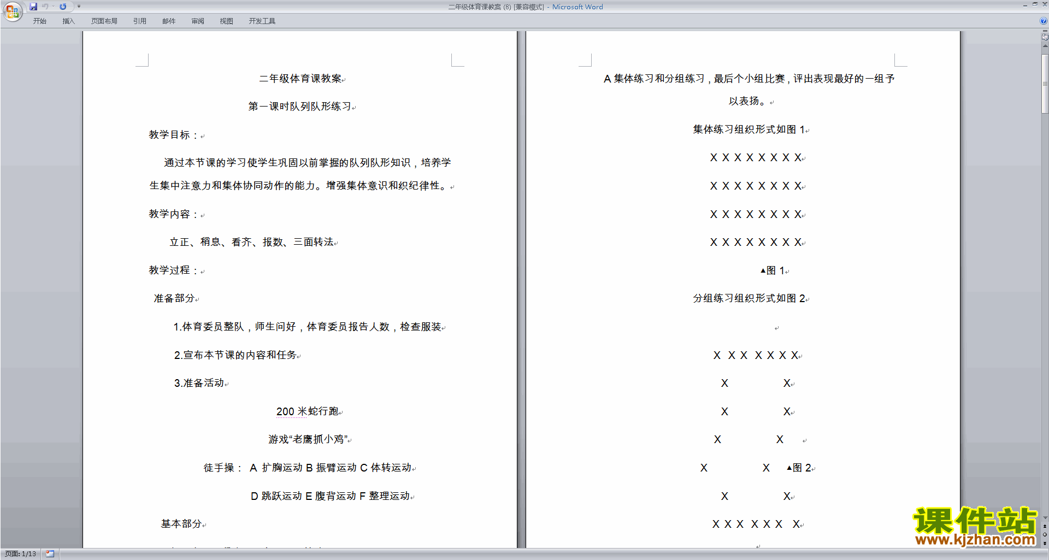
Task: Open the Select Browse Object circle button
Action: (1045, 535)
